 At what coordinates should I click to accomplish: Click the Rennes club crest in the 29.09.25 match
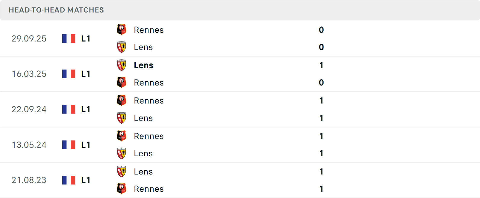pyautogui.click(x=122, y=29)
